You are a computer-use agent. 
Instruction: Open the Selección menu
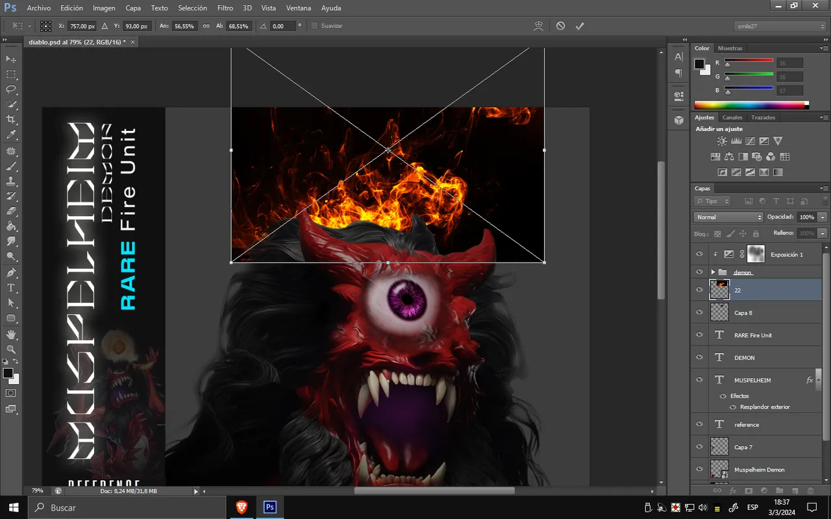[192, 8]
